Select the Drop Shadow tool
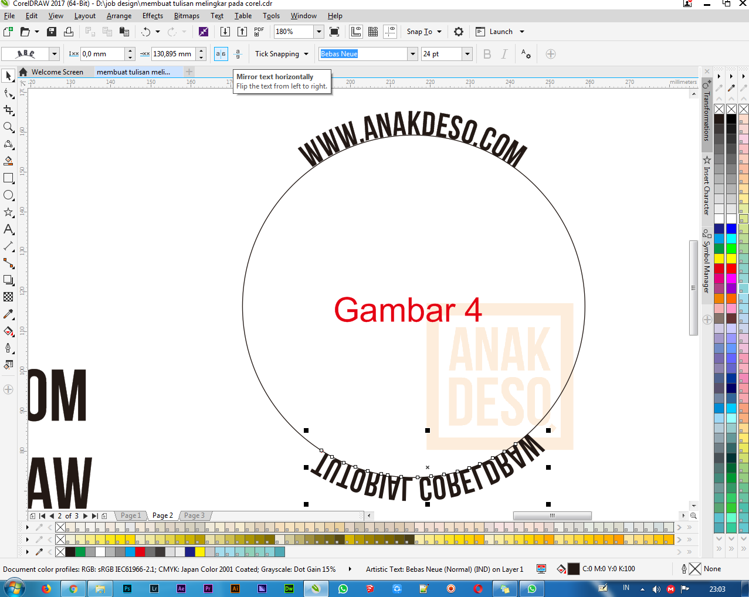The image size is (749, 597). click(x=8, y=280)
